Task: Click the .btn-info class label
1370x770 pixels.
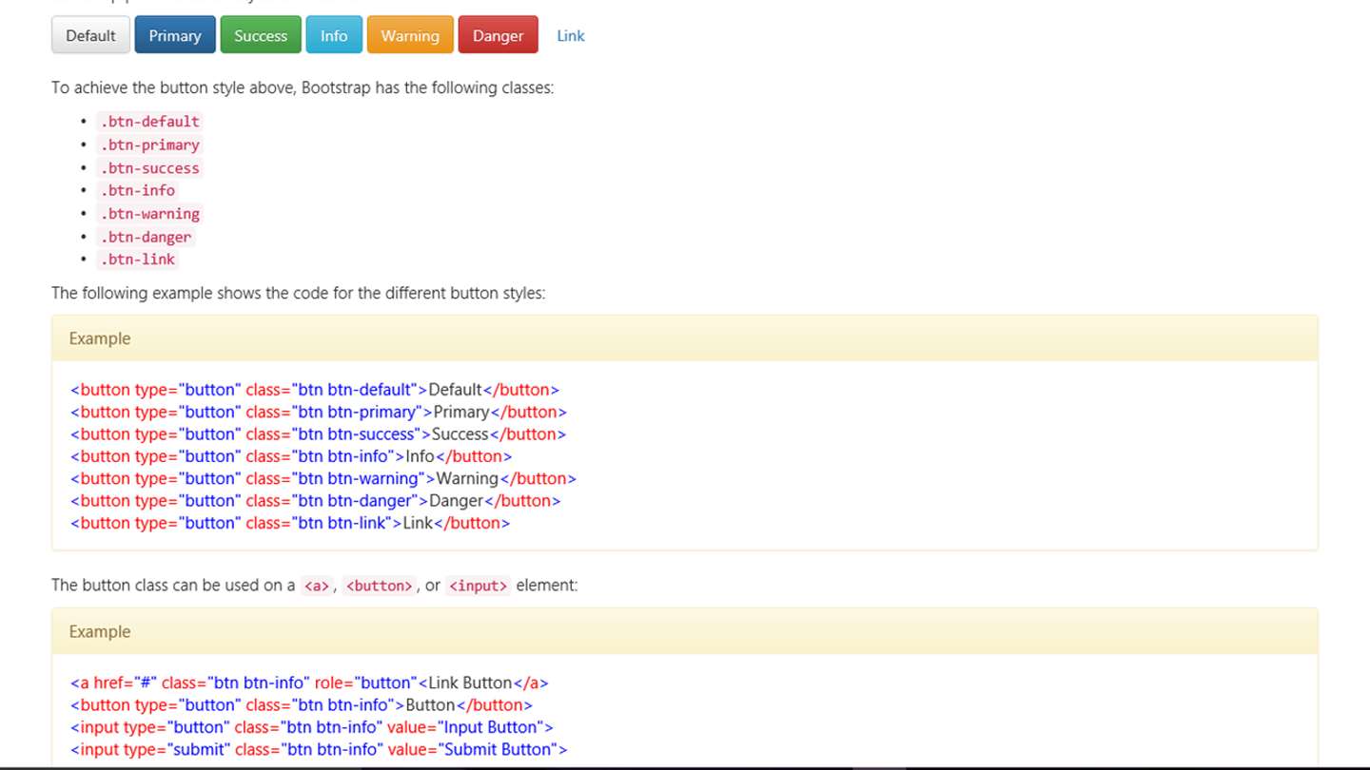Action: click(x=138, y=190)
